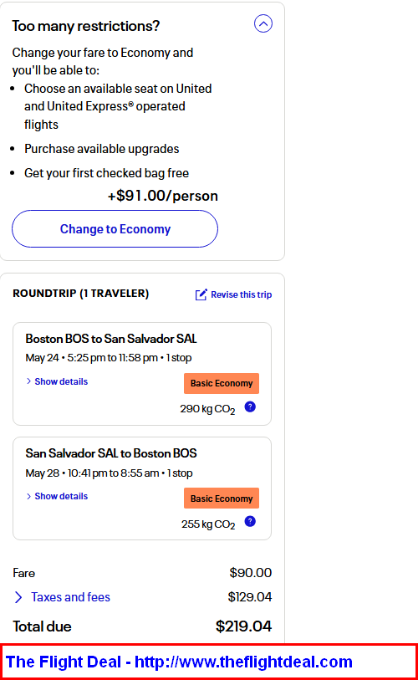This screenshot has height=680, width=418.
Task: Click the chevron beside Taxes and fees
Action: click(18, 597)
